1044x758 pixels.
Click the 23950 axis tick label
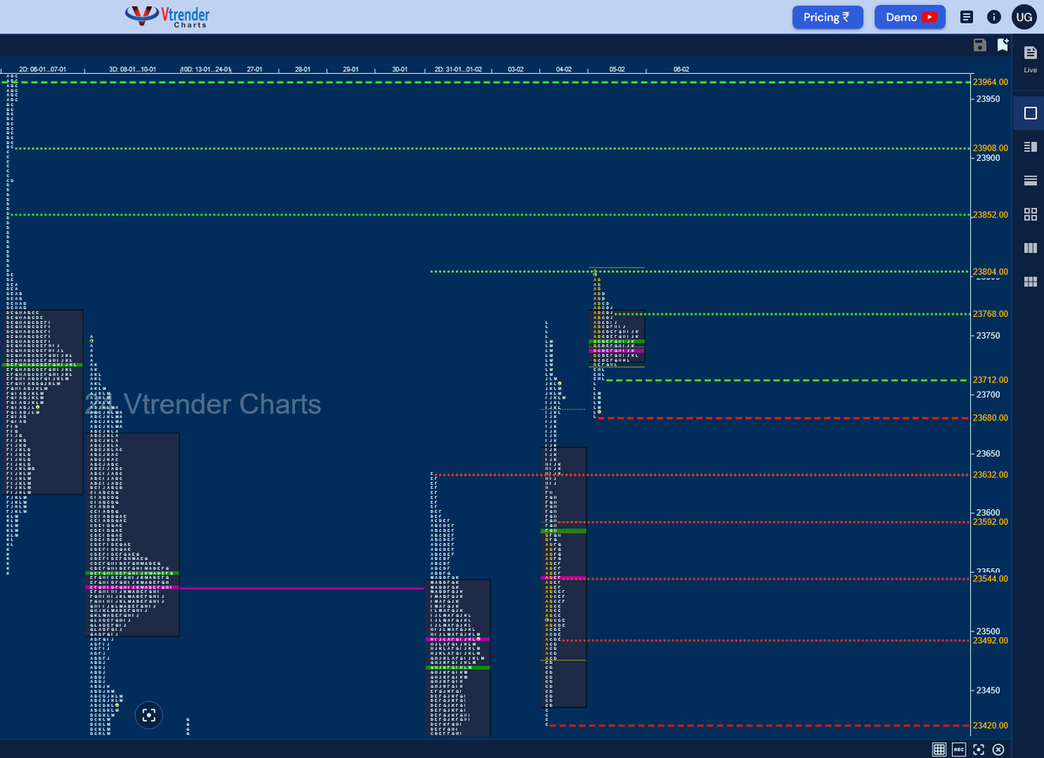(987, 98)
